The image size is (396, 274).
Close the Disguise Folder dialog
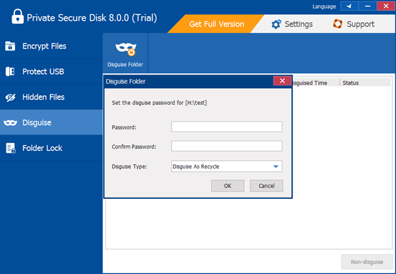pyautogui.click(x=281, y=81)
